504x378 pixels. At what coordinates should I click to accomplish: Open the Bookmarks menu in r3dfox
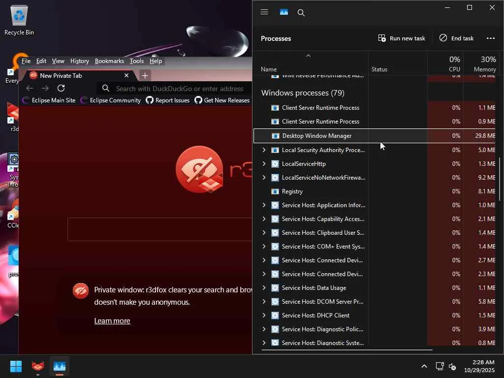pos(109,61)
